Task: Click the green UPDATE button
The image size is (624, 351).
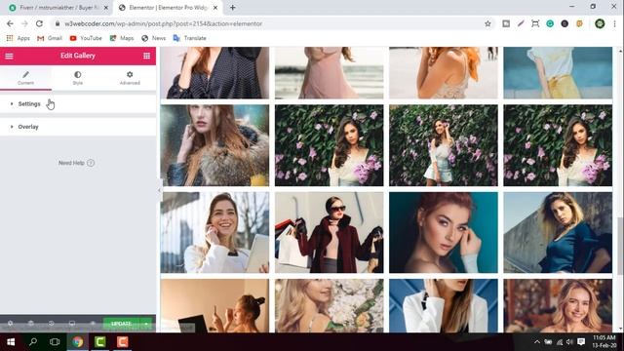Action: [x=121, y=324]
